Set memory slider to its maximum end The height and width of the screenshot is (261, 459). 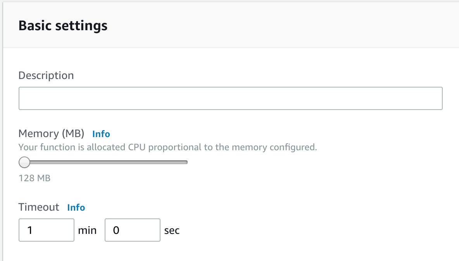[x=186, y=162]
